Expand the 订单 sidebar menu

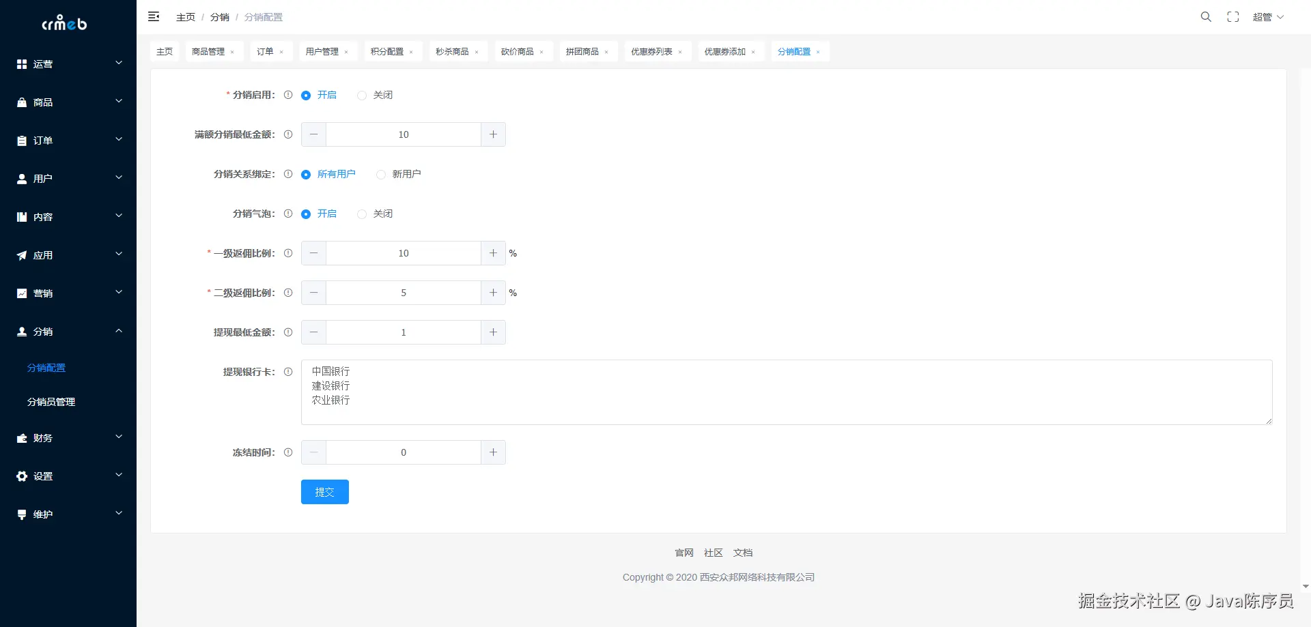tap(68, 140)
